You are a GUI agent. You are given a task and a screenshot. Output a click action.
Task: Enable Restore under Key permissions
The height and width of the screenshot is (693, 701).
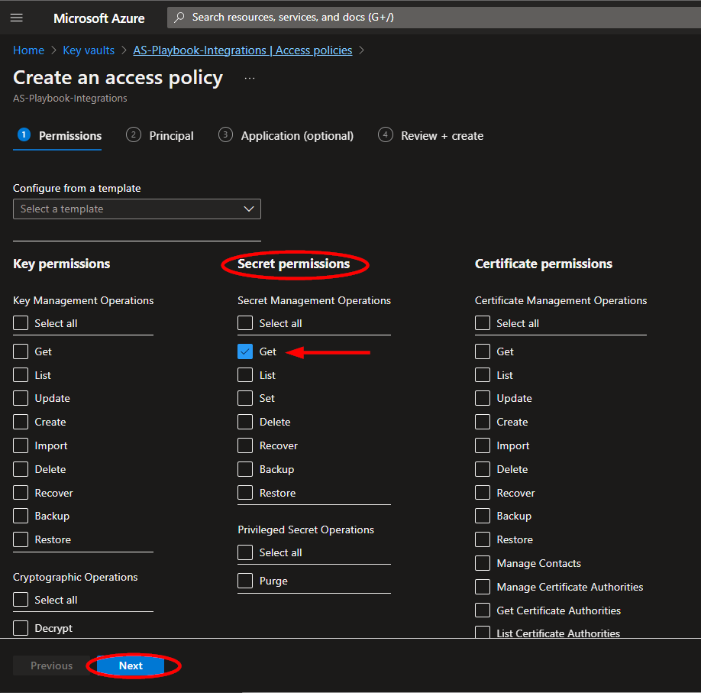21,539
